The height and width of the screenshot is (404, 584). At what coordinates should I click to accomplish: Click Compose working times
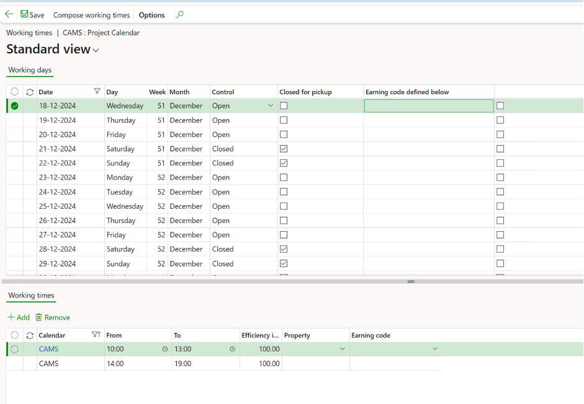[91, 14]
